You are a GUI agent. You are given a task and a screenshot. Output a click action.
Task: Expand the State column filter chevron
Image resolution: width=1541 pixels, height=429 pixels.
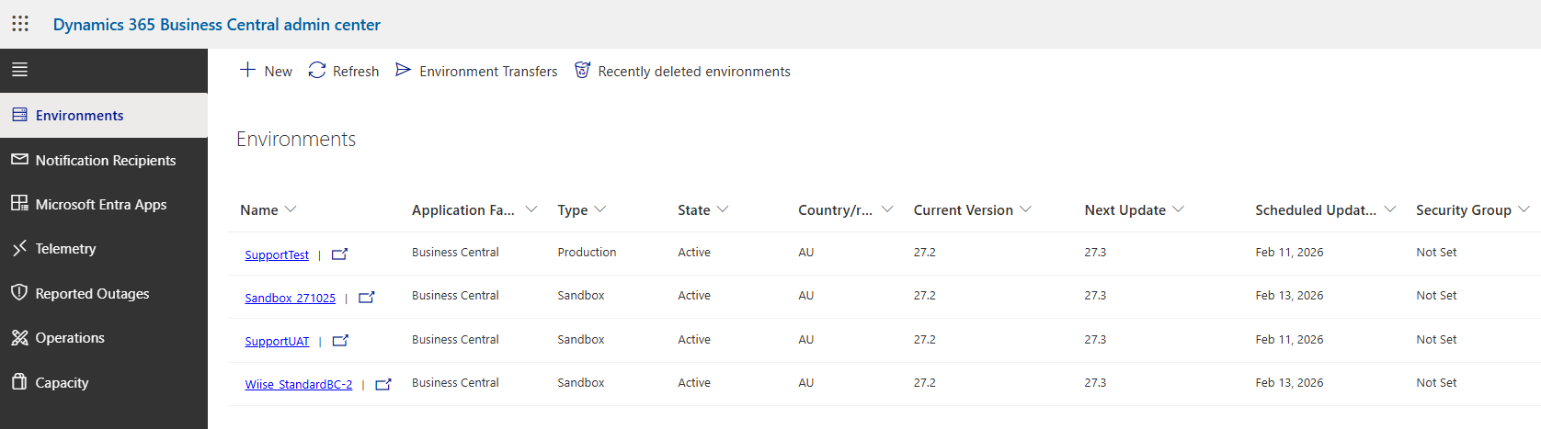click(x=723, y=209)
